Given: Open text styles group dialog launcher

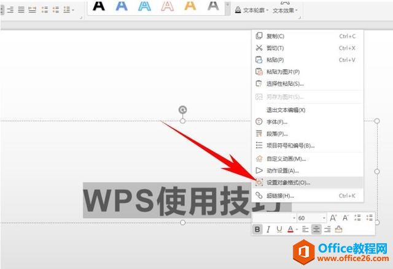Looking at the screenshot, I should (300, 18).
